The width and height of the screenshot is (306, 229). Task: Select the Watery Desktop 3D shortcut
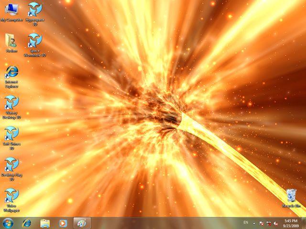pos(11,107)
